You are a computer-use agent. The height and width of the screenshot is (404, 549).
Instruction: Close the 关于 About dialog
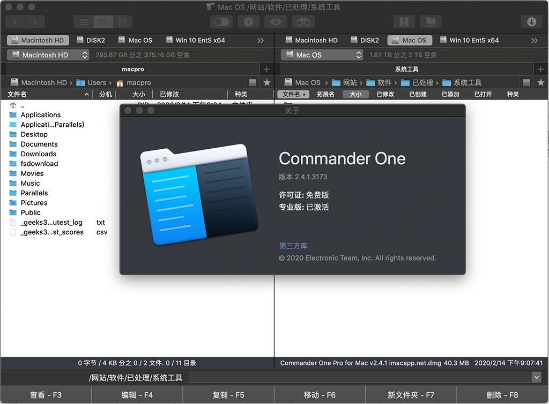(128, 110)
